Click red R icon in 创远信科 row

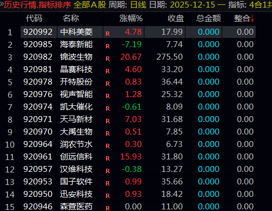tap(108, 158)
